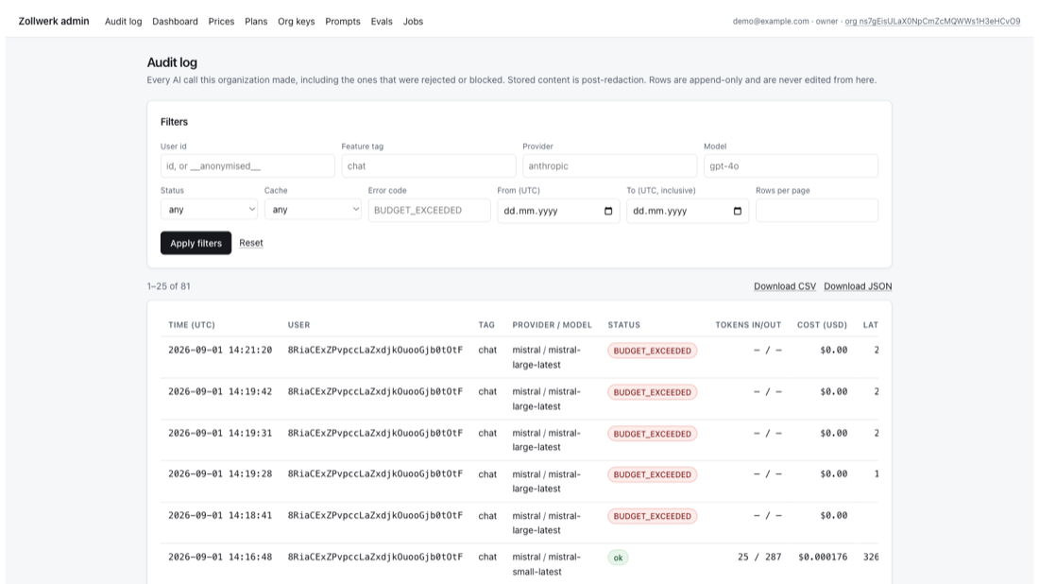Click the ok status badge

click(x=618, y=558)
